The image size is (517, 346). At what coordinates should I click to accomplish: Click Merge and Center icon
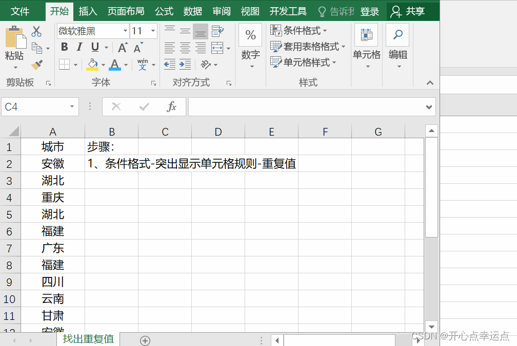(217, 48)
